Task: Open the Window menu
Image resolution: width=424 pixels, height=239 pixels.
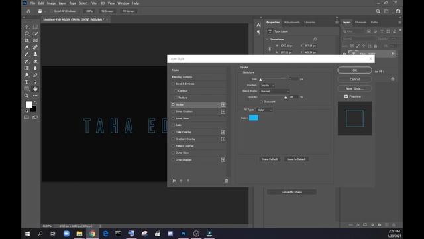Action: click(123, 3)
